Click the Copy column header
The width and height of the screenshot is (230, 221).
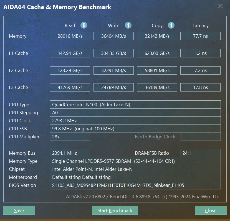coord(157,26)
